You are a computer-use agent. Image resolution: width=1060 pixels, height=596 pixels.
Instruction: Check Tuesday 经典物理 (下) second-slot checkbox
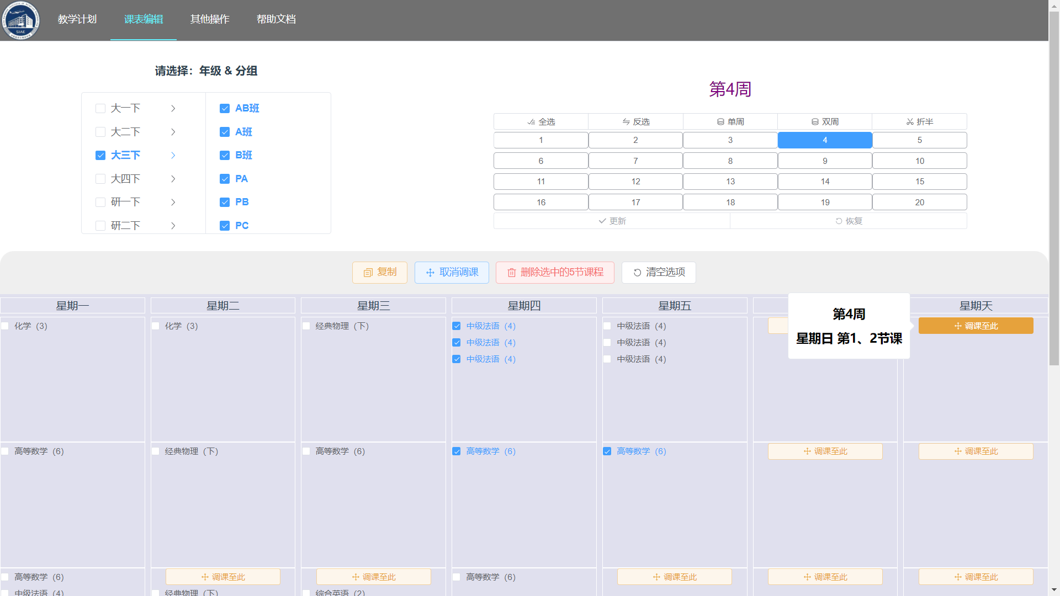tap(156, 451)
